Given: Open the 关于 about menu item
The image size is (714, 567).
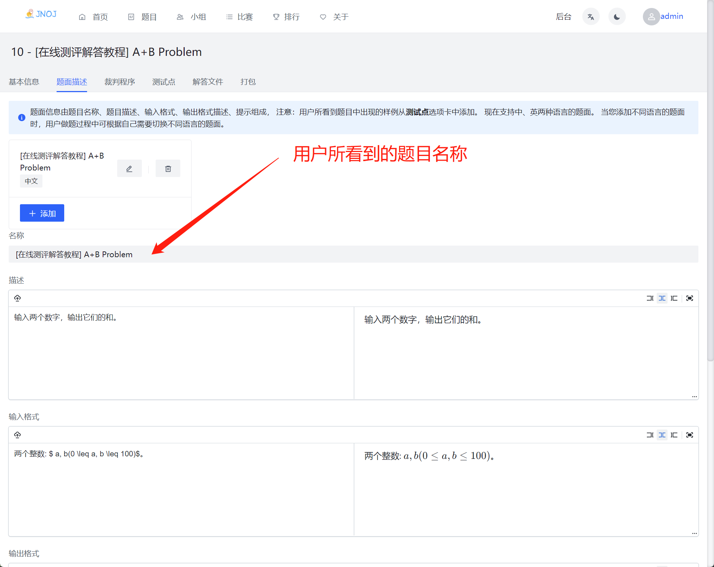Looking at the screenshot, I should pyautogui.click(x=334, y=17).
